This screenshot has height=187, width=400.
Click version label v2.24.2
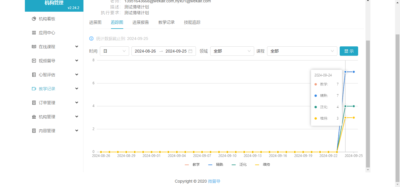(73, 8)
